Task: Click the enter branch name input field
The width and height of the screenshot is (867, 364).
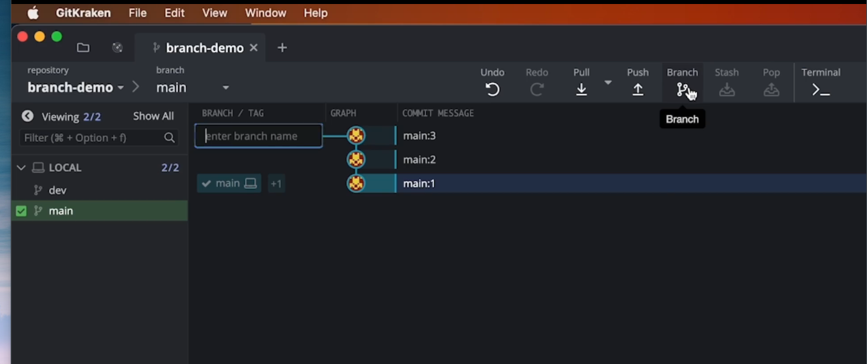Action: click(258, 136)
